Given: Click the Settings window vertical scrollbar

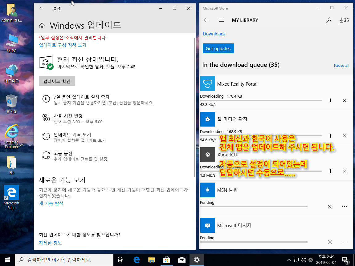Looking at the screenshot, I should [x=195, y=107].
